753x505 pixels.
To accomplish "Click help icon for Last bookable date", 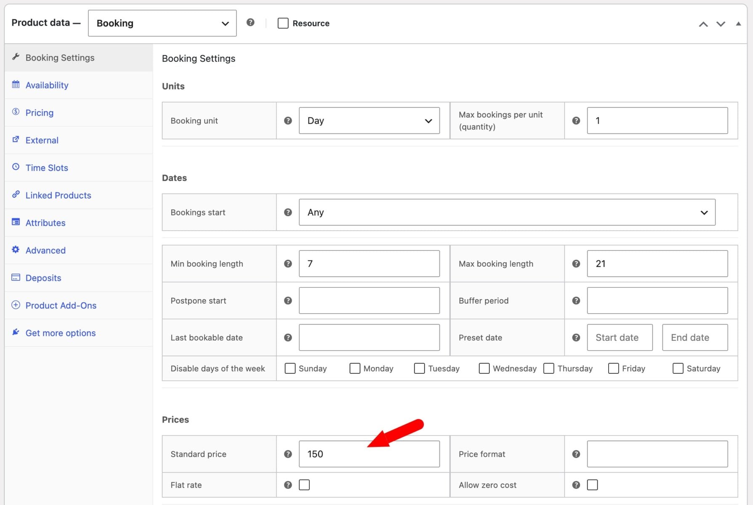I will point(288,338).
